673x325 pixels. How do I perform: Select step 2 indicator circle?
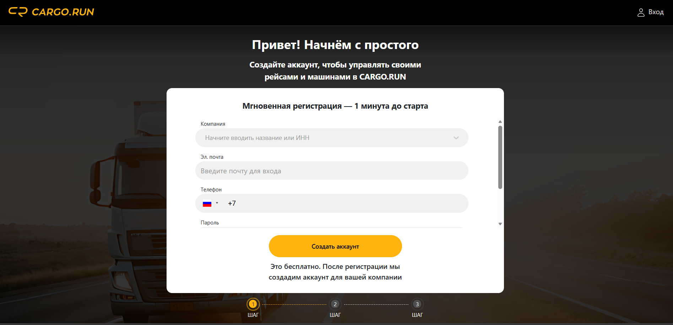tap(335, 304)
